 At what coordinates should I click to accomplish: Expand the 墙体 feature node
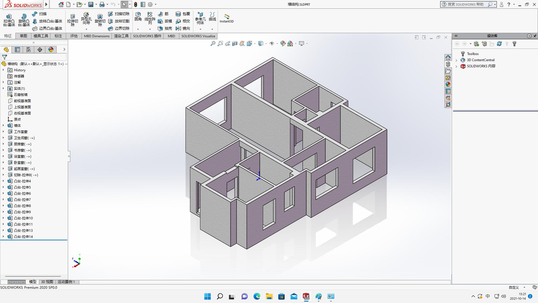click(3, 125)
